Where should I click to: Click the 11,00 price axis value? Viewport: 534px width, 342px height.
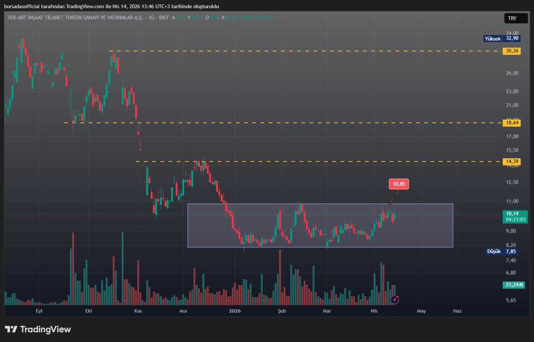[512, 201]
